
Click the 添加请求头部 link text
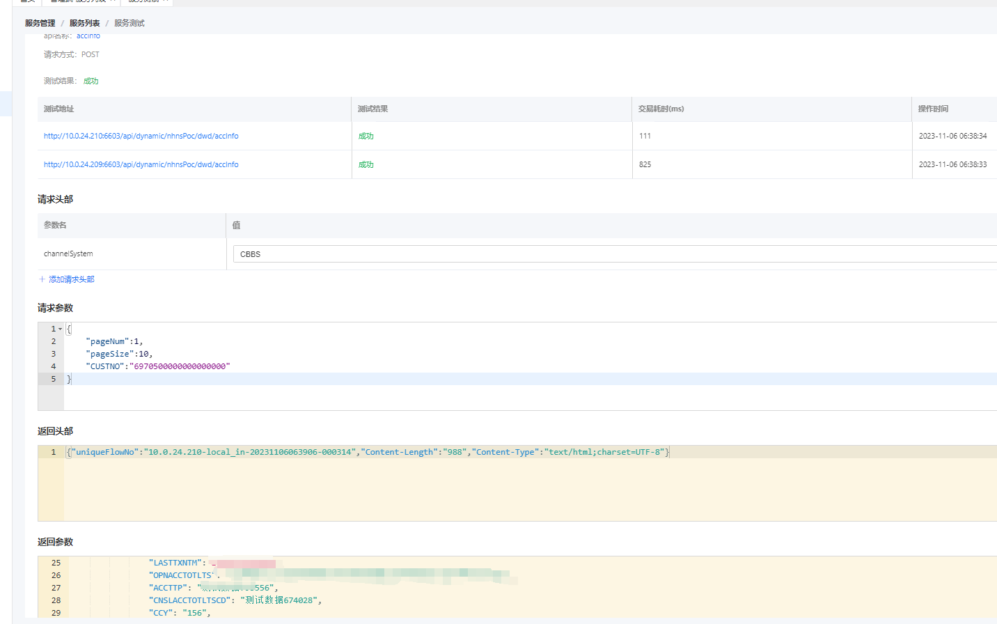[x=72, y=279]
